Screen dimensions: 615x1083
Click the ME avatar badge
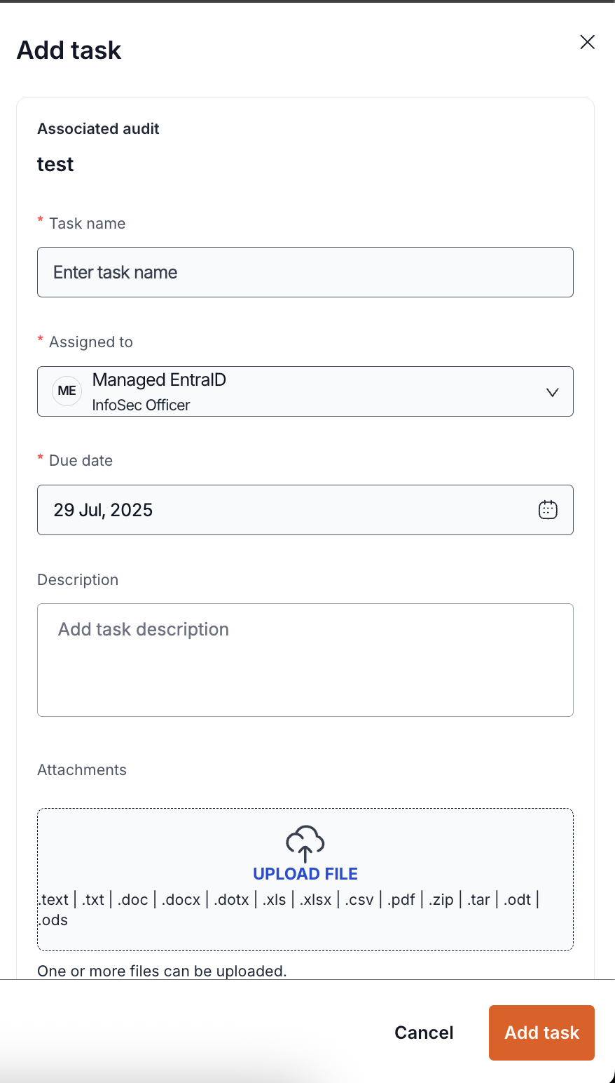[67, 391]
